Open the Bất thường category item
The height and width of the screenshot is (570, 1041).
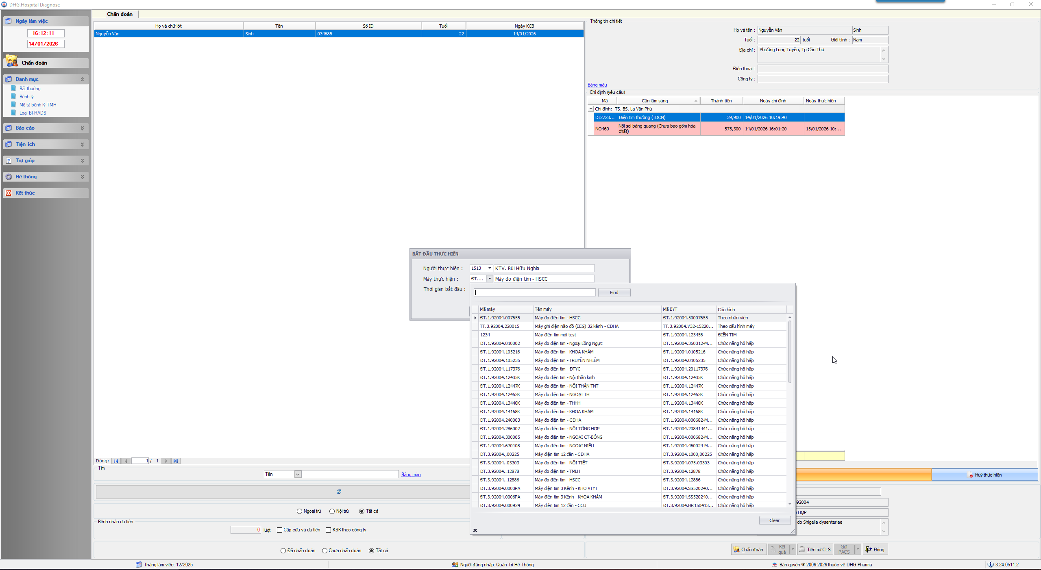(x=30, y=89)
